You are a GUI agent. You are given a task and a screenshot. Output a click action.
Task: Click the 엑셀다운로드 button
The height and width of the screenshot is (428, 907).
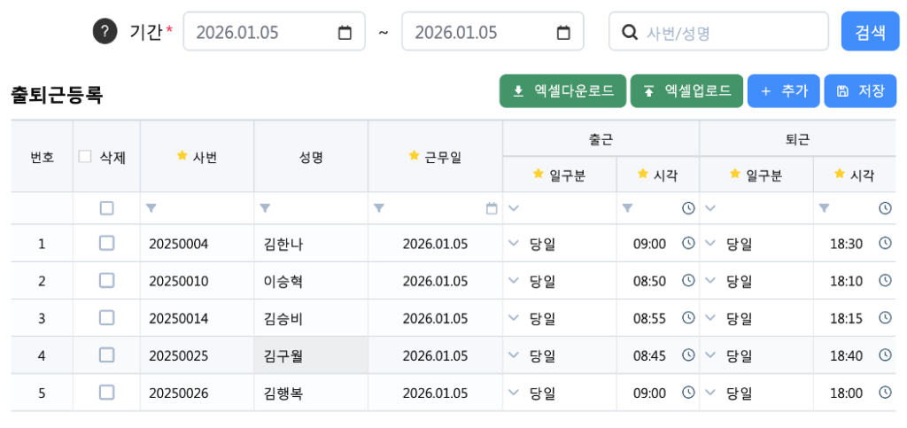tap(562, 90)
